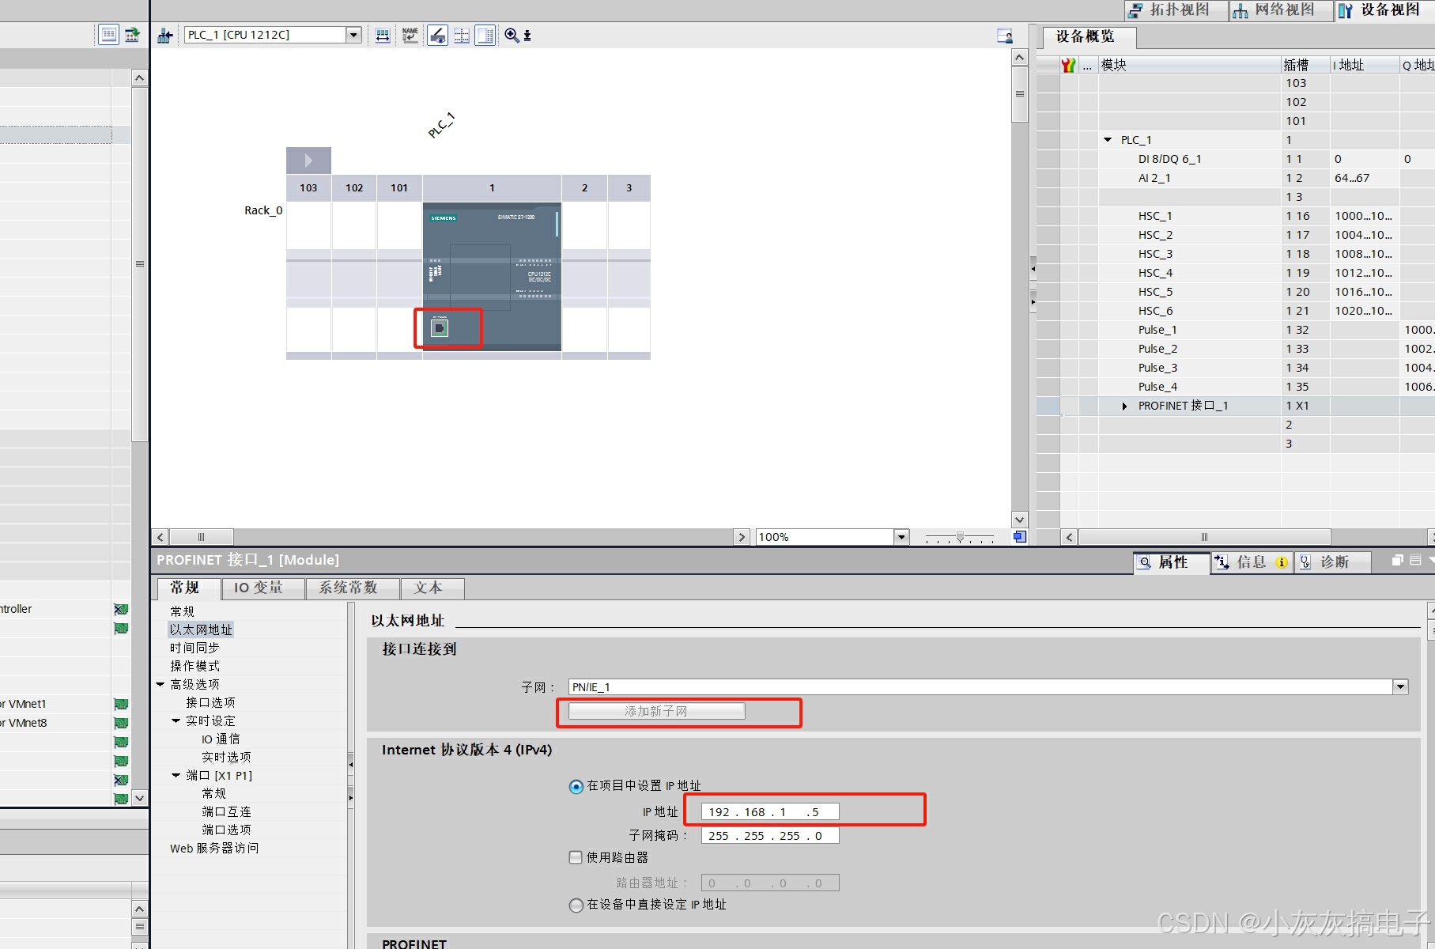This screenshot has width=1435, height=949.
Task: Click the inspector window layout lines icon
Action: (x=1415, y=561)
